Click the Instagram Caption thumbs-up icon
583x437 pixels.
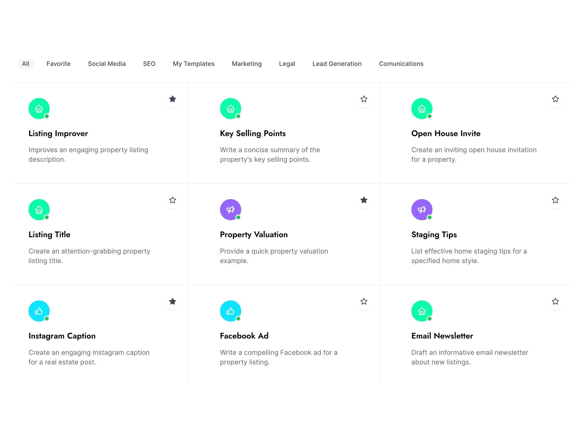pyautogui.click(x=39, y=311)
